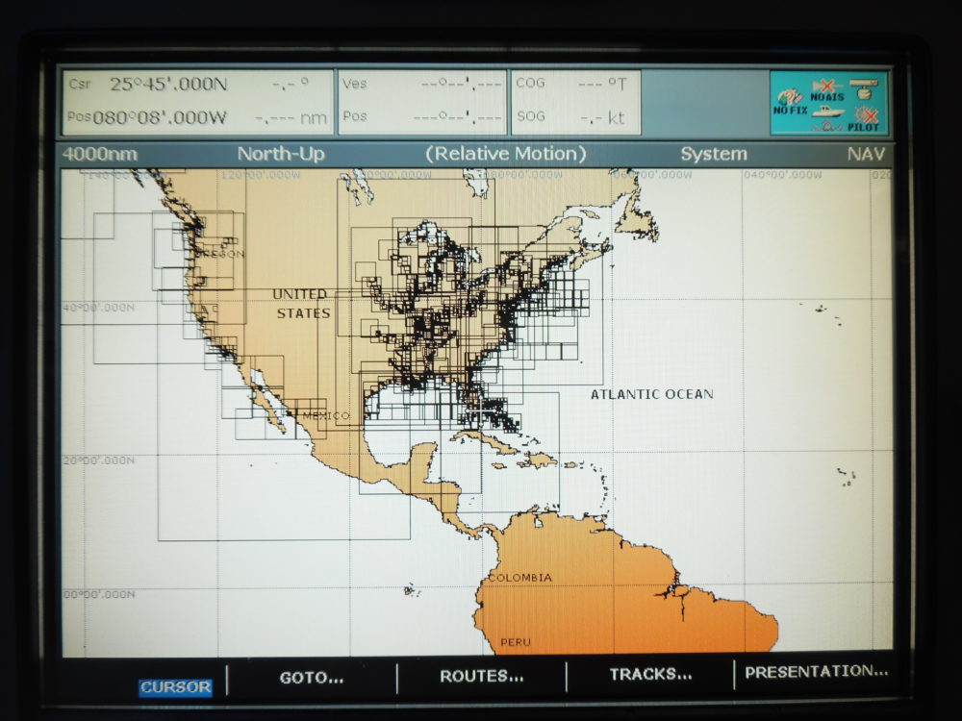Select the cursor longitude 080°08'.000W field
The height and width of the screenshot is (721, 962).
pos(159,119)
